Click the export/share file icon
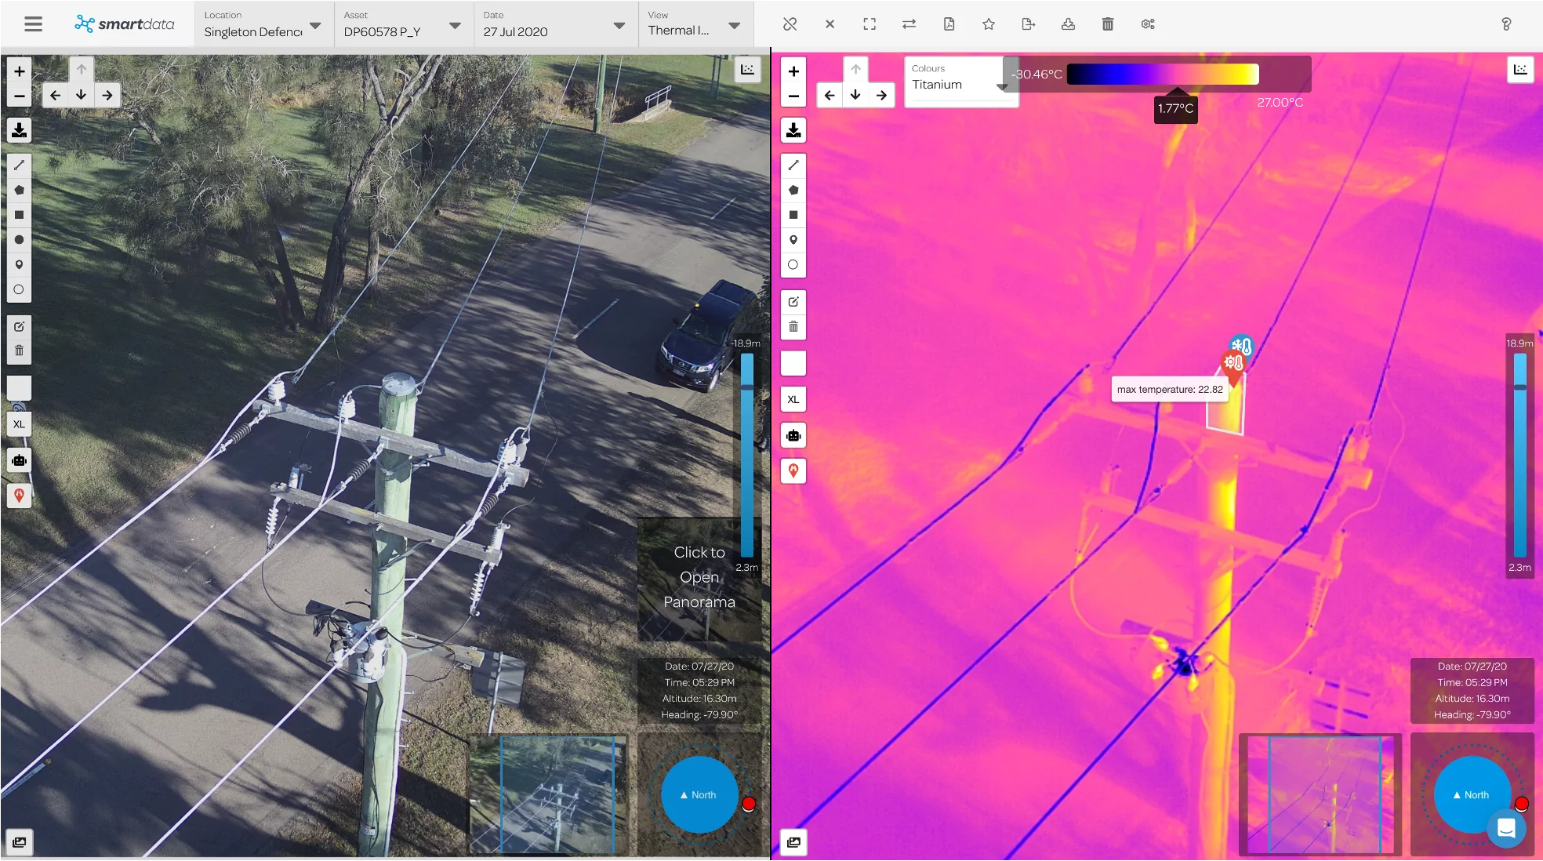Screen dimensions: 1543x861 click(x=1029, y=24)
